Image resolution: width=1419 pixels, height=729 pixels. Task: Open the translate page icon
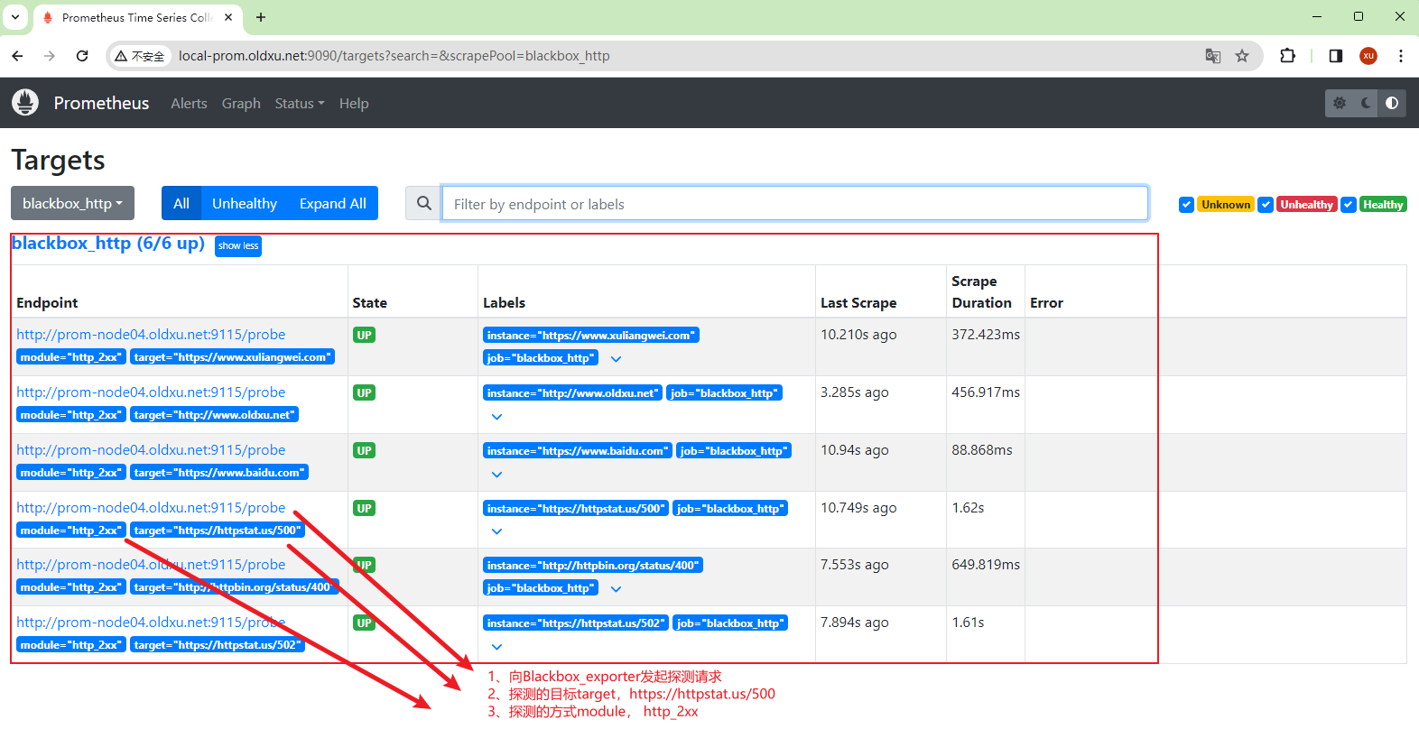pyautogui.click(x=1213, y=56)
